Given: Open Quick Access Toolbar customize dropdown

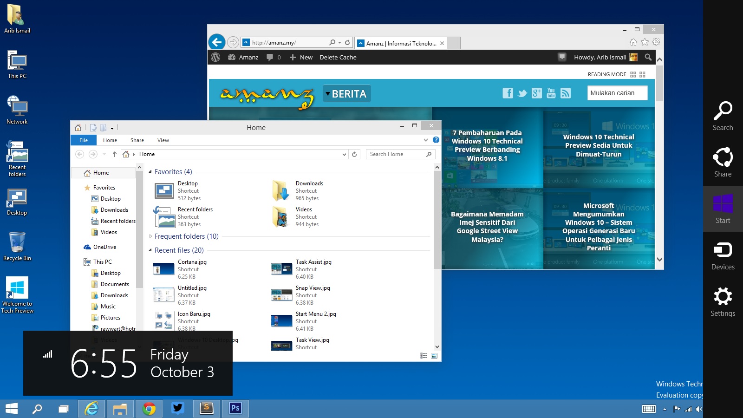Looking at the screenshot, I should click(x=112, y=128).
